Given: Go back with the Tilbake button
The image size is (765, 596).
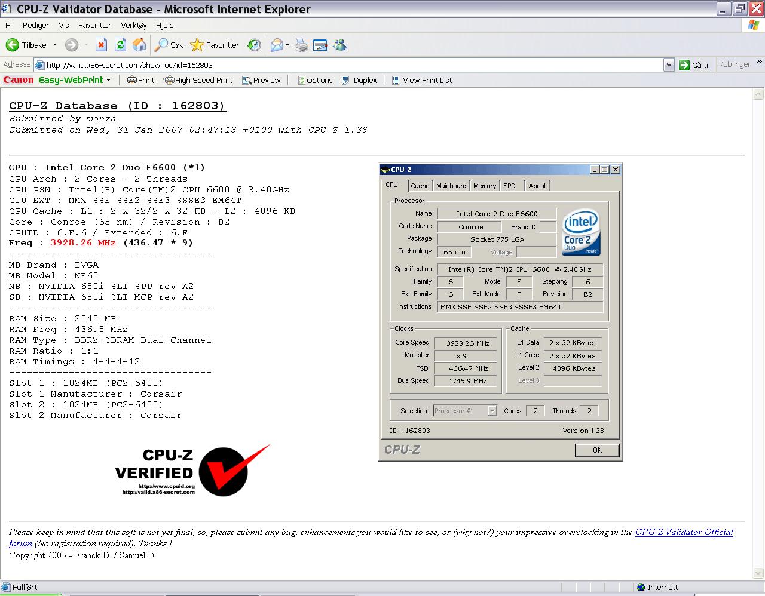Looking at the screenshot, I should tap(26, 45).
